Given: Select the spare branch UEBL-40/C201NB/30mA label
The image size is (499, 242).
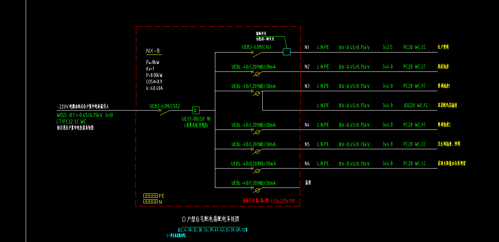Looking at the screenshot, I should point(254,183).
